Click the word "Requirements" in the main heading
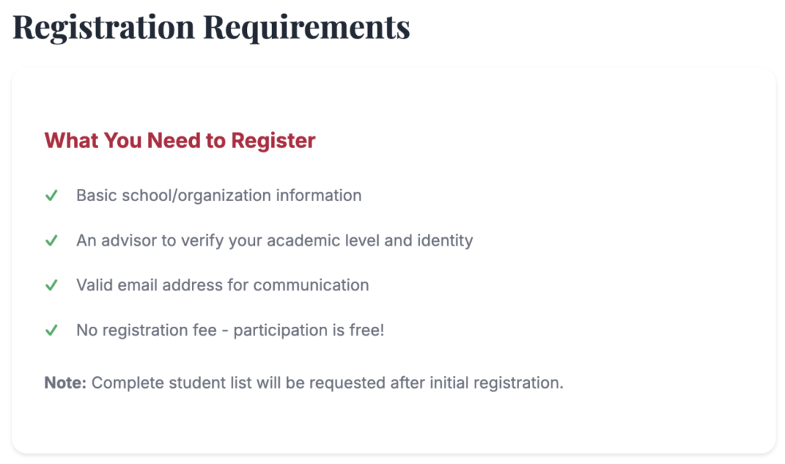Viewport: 785px width, 464px height. [306, 27]
